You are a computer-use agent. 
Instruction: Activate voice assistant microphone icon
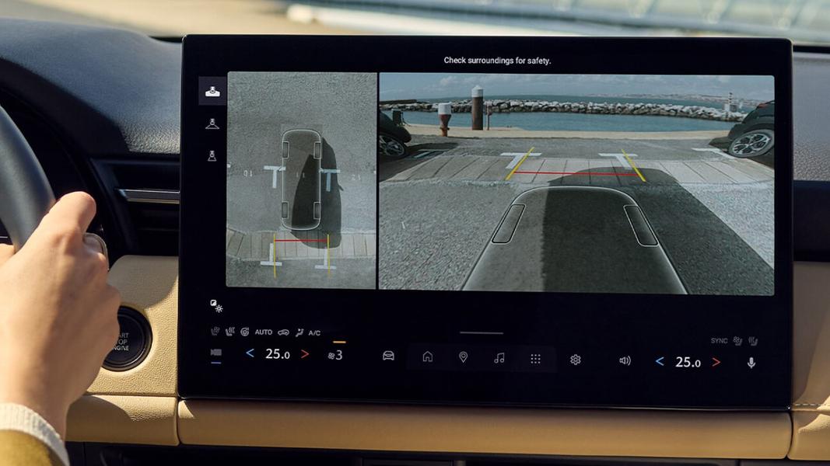coord(751,363)
